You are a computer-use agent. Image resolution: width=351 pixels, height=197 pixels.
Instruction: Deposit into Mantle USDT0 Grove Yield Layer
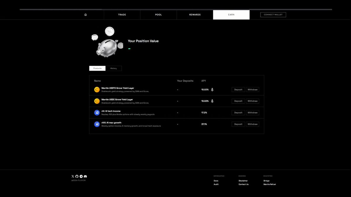(238, 90)
